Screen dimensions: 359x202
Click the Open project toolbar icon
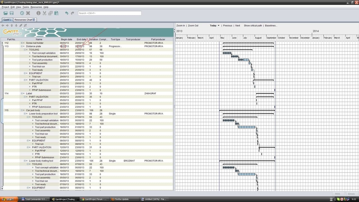coord(6,13)
